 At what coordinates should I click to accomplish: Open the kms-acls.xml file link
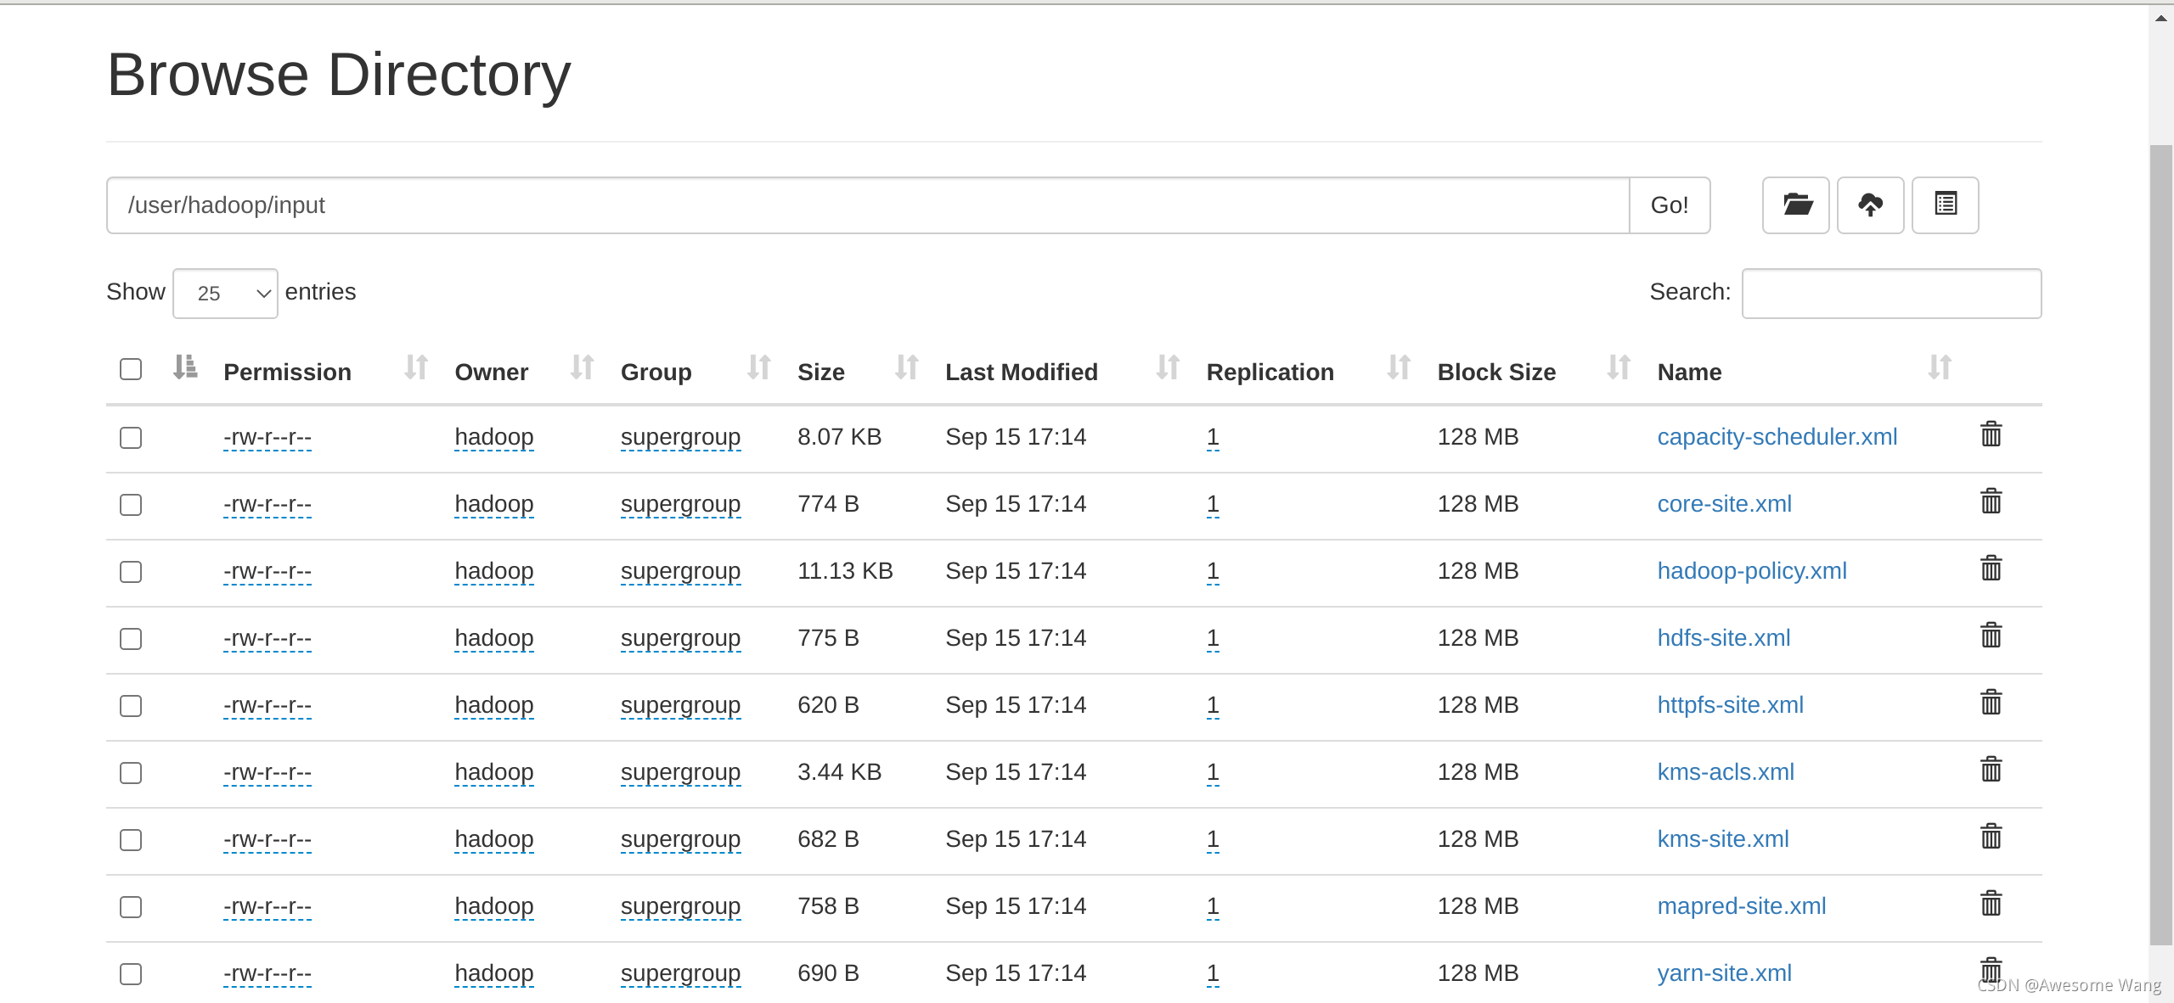(1726, 772)
